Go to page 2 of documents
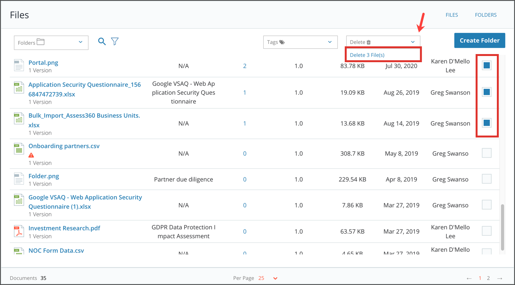This screenshot has height=285, width=515. click(488, 278)
